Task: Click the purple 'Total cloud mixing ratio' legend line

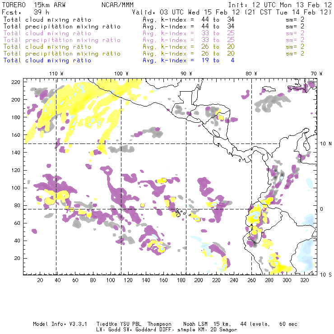Action: click(x=47, y=33)
